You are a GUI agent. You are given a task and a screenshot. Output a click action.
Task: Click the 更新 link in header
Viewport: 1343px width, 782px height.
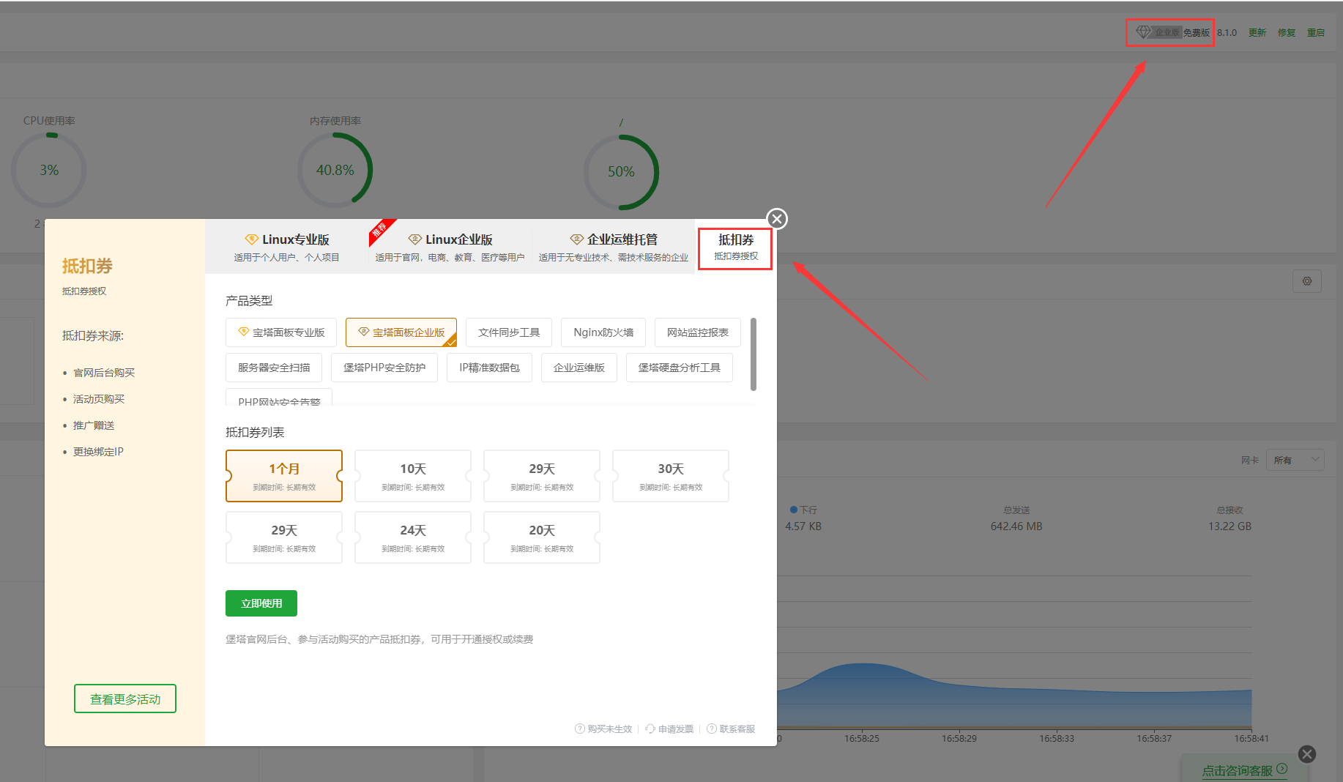click(1257, 33)
